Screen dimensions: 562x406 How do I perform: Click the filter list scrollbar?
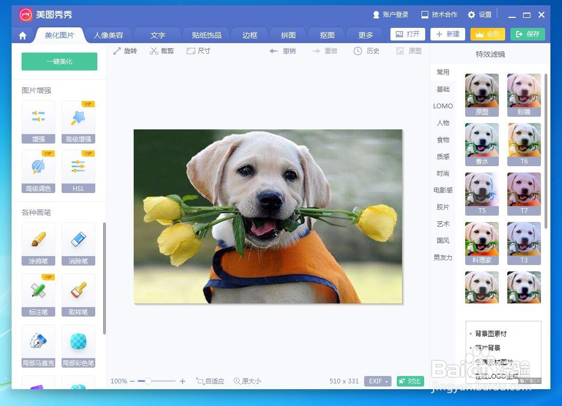click(x=546, y=151)
